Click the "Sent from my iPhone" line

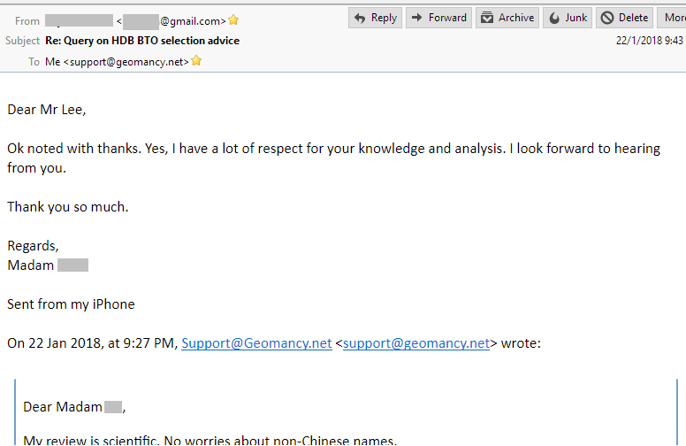pyautogui.click(x=71, y=304)
